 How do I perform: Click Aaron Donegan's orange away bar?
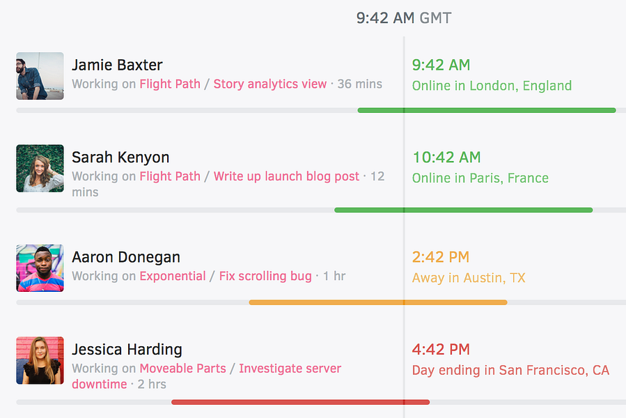(377, 302)
